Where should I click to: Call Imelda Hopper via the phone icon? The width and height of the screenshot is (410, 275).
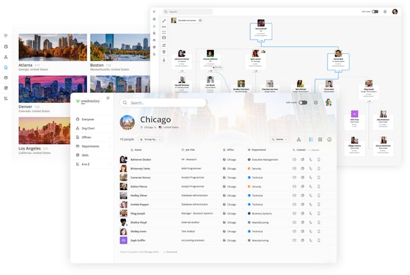tap(310, 205)
